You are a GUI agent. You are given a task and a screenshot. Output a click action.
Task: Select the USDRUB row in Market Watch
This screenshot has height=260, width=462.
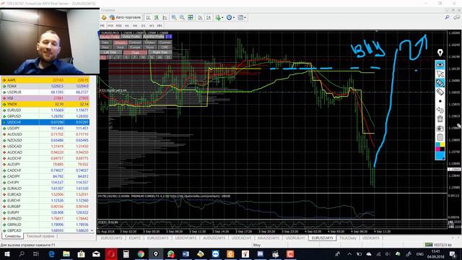[x=45, y=92]
